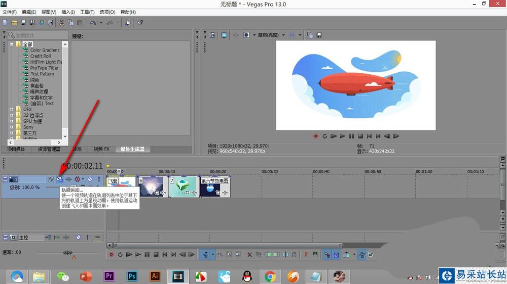Toggle the lock envelopes to events button
This screenshot has width=507, height=284.
click(x=362, y=254)
